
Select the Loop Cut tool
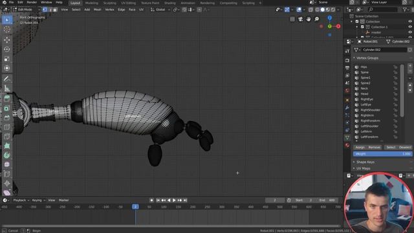[7, 127]
